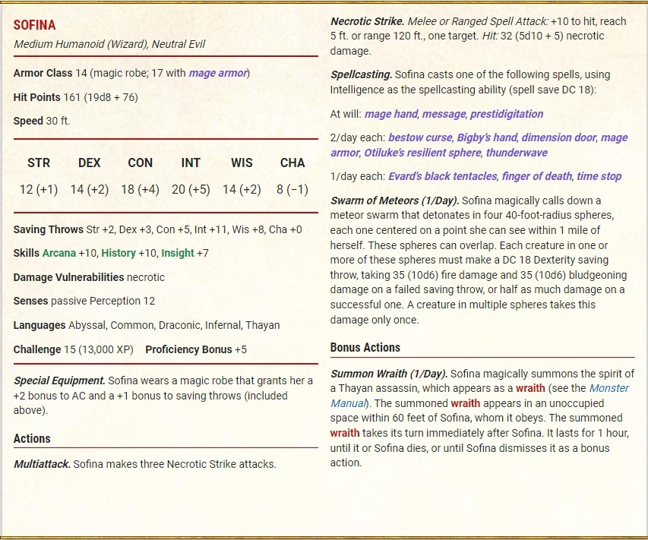Open the Bigby's hand spell link
This screenshot has width=648, height=540.
pos(487,137)
